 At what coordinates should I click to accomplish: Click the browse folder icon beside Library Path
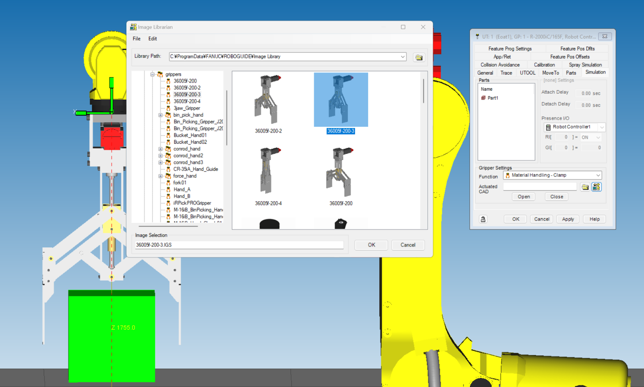coord(419,57)
